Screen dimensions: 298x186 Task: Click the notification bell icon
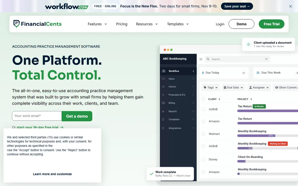[248, 44]
